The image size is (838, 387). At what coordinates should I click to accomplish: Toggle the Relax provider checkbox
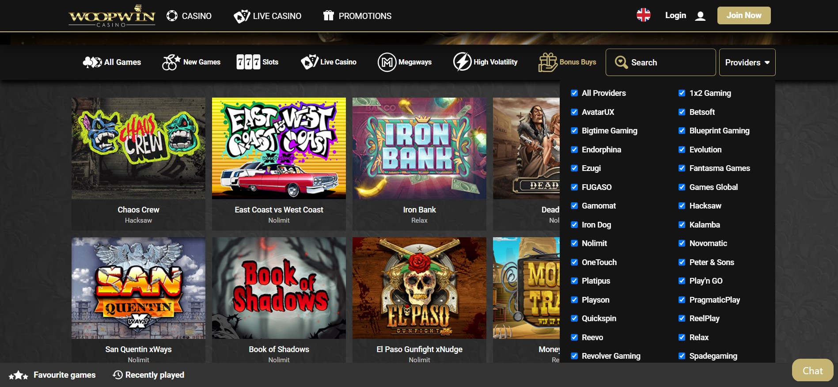pyautogui.click(x=682, y=338)
